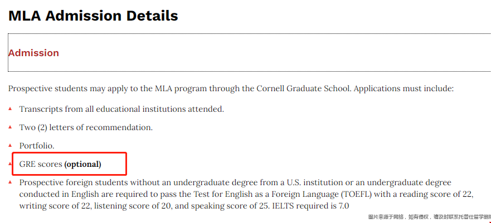Click the red triangle bullet beside Transcripts
This screenshot has height=223, width=491.
pos(10,108)
